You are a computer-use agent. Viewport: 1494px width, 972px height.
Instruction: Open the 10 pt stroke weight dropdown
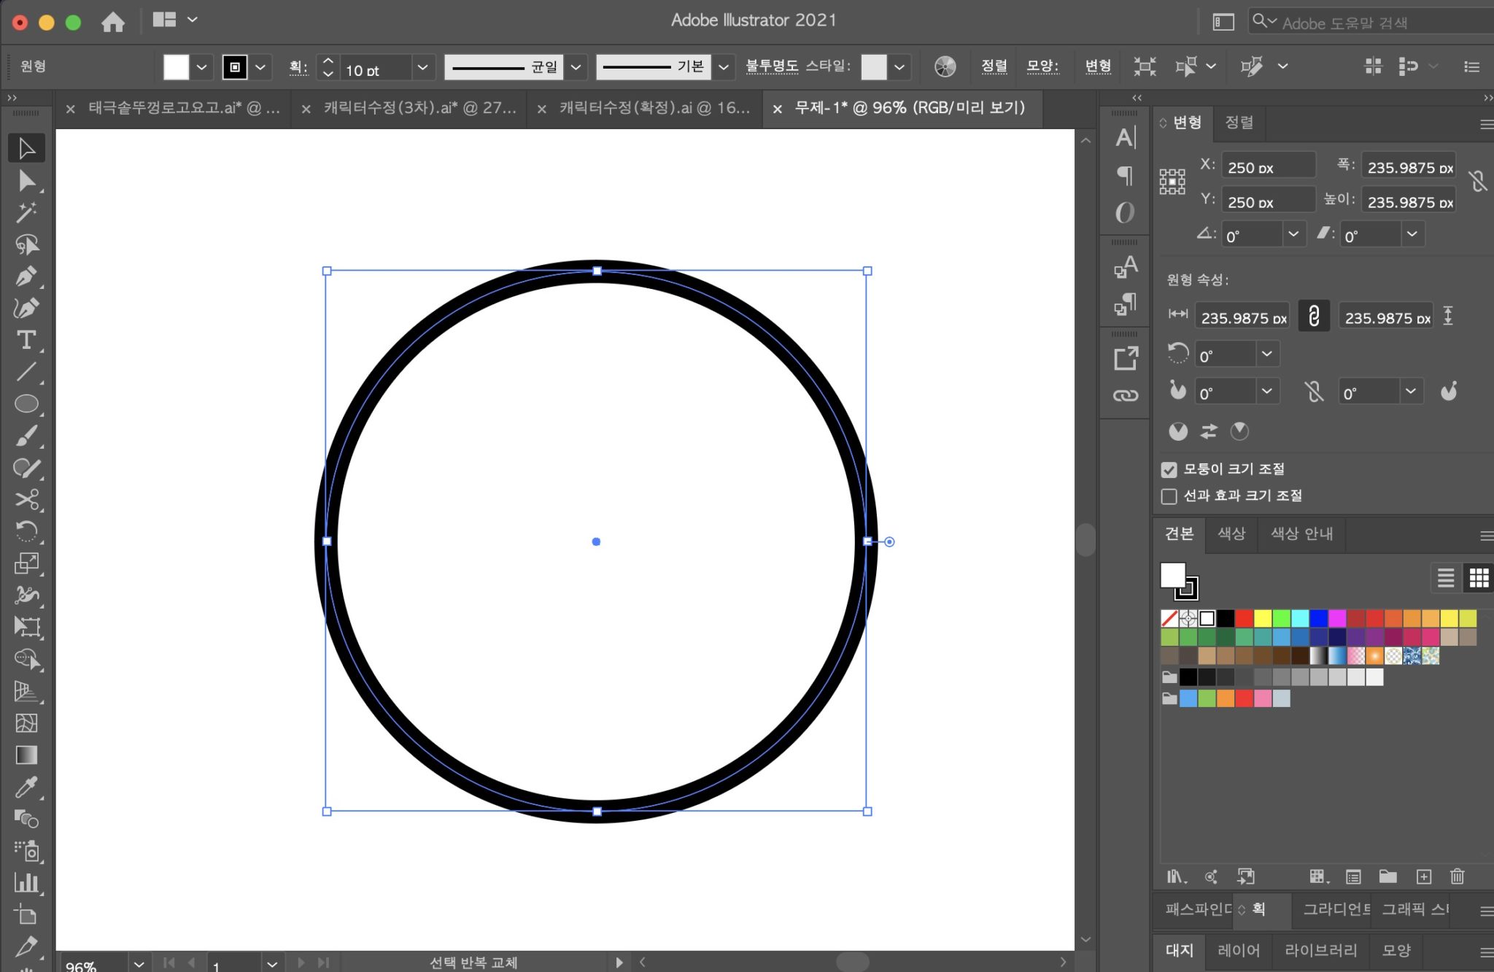(422, 67)
